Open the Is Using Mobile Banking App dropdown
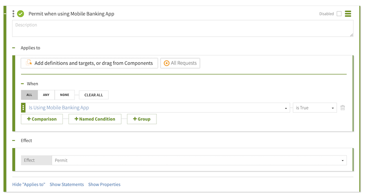The image size is (365, 196). tap(157, 108)
